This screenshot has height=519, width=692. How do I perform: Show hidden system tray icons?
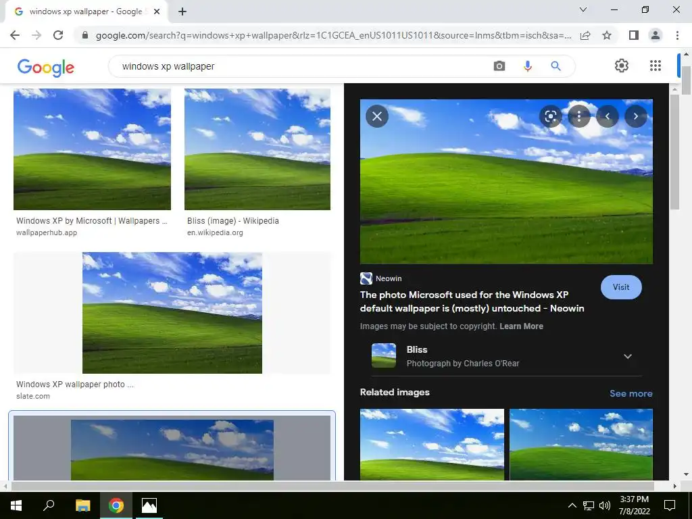pyautogui.click(x=572, y=505)
